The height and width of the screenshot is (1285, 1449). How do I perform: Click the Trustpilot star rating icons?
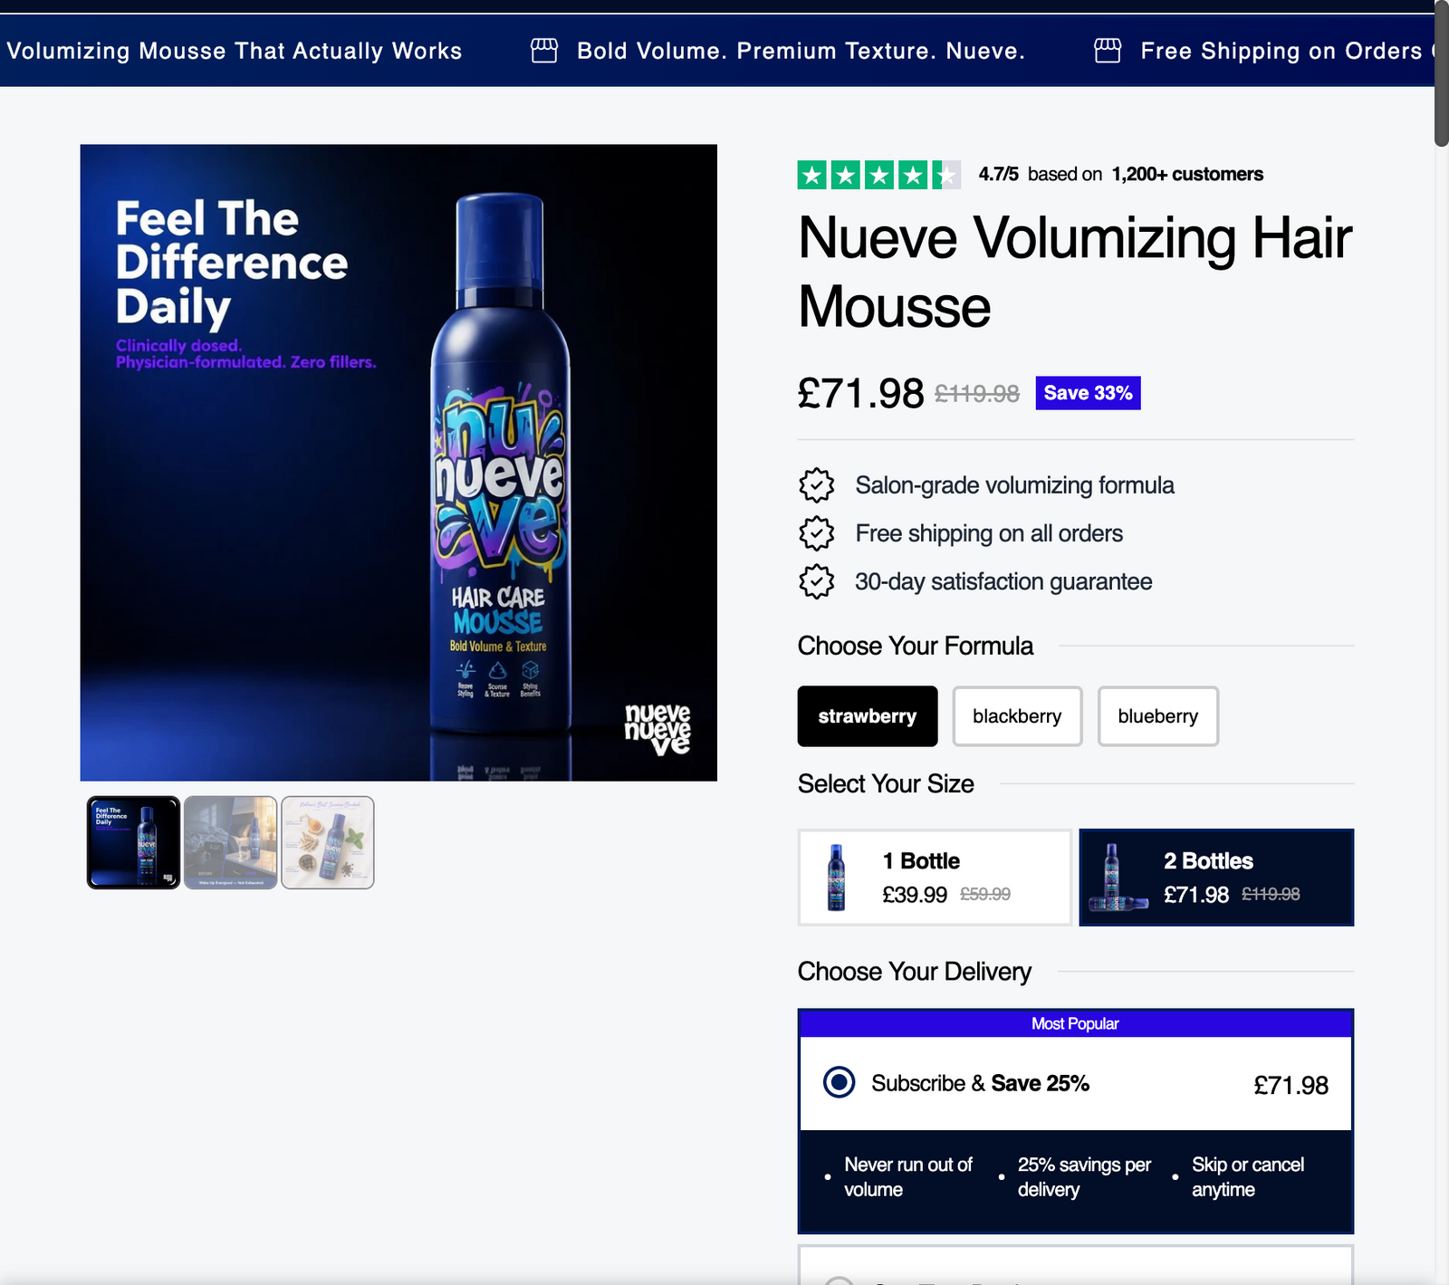pyautogui.click(x=878, y=175)
